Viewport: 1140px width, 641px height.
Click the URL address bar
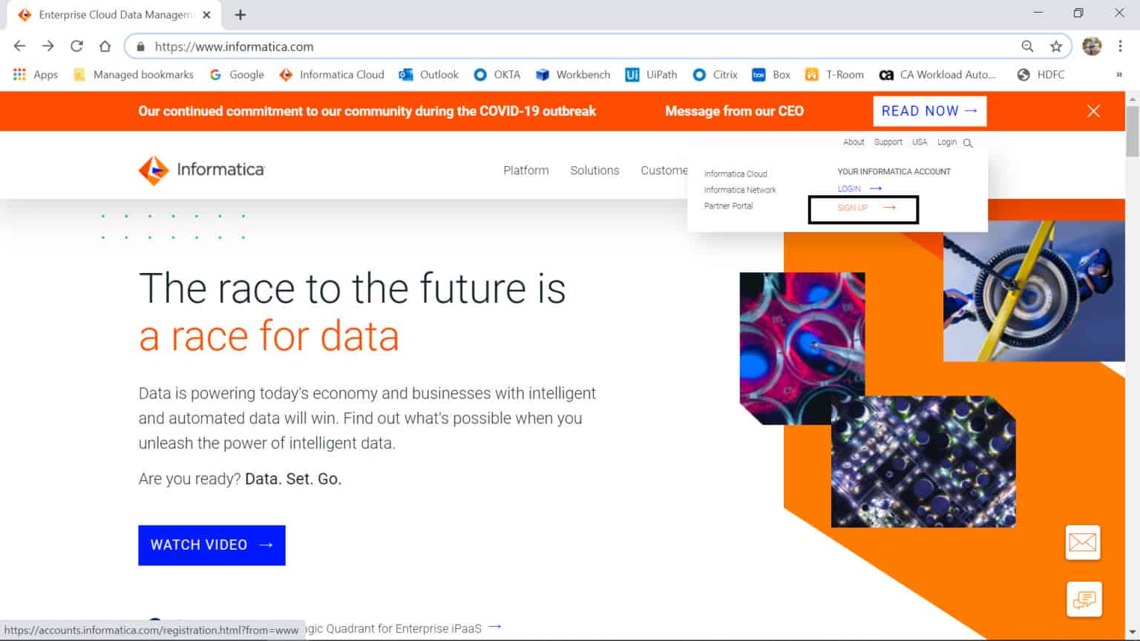click(579, 46)
